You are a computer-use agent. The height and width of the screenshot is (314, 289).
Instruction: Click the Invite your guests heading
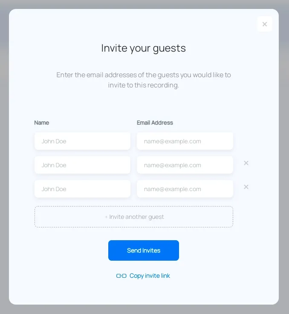tap(143, 48)
